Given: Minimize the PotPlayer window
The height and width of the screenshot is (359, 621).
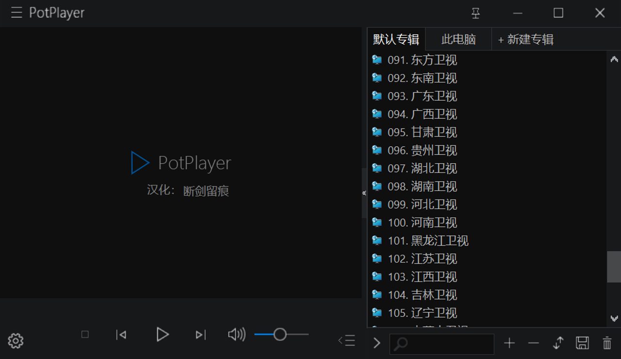Looking at the screenshot, I should (518, 13).
